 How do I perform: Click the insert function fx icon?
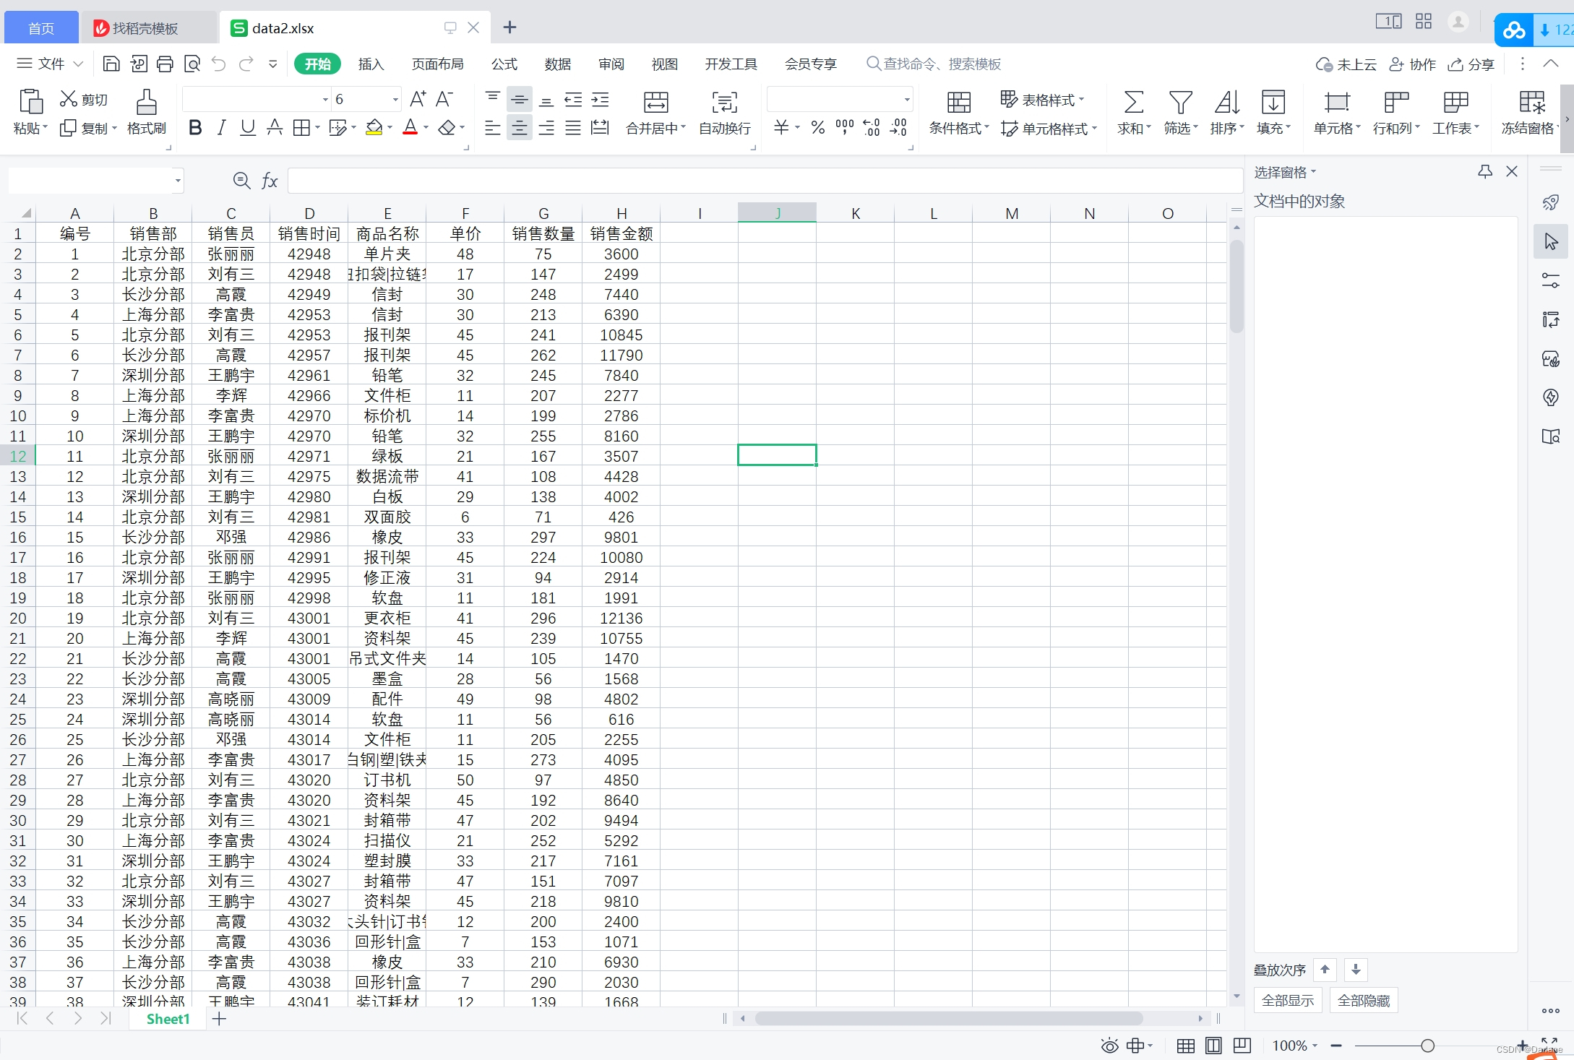pyautogui.click(x=270, y=181)
